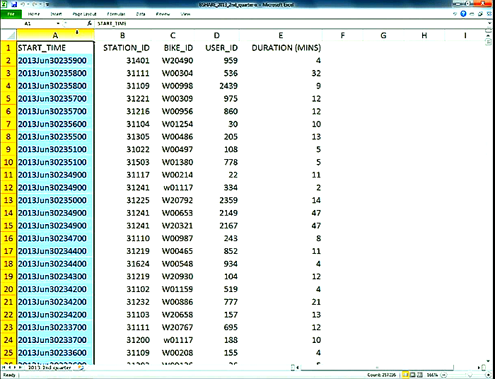Click cell containing 2013Jun30234700

55,238
